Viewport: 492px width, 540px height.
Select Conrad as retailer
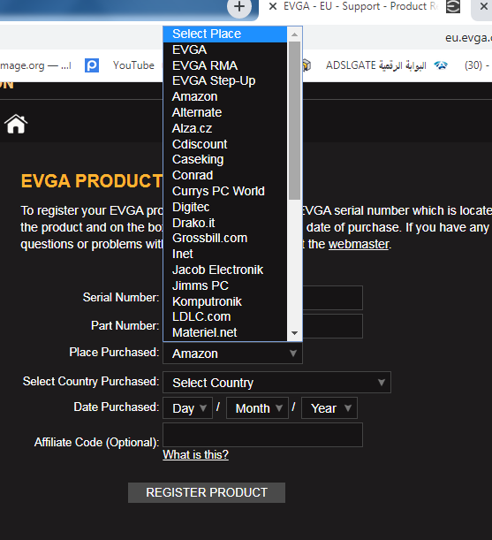coord(225,175)
